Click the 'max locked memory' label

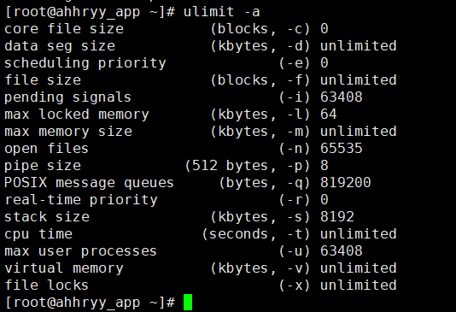point(77,115)
